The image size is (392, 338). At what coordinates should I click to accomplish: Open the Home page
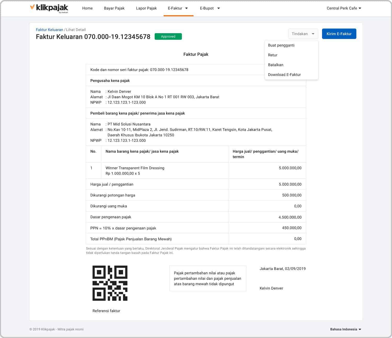pos(87,8)
